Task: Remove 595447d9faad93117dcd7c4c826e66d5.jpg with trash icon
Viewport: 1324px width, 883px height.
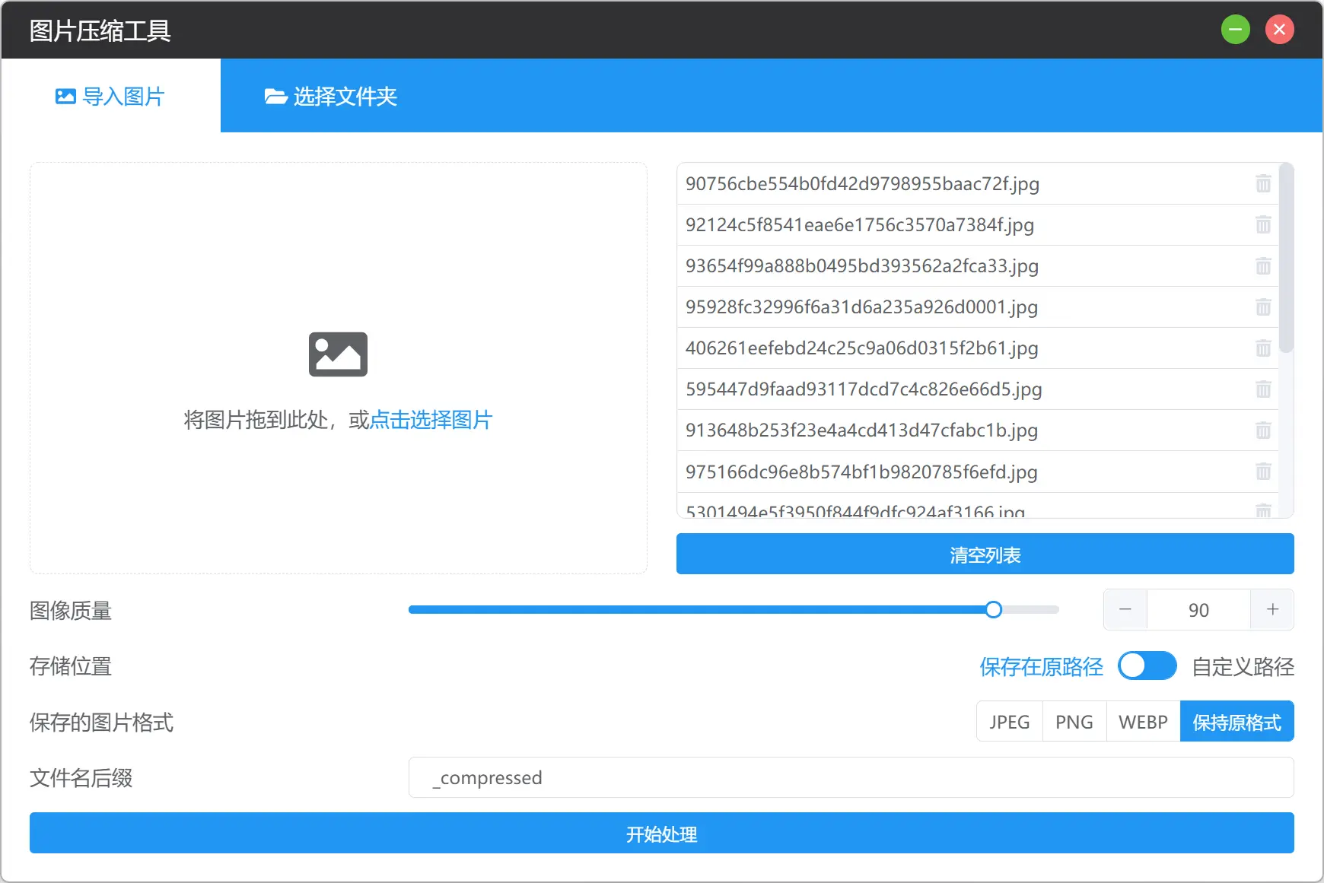Action: click(1264, 389)
